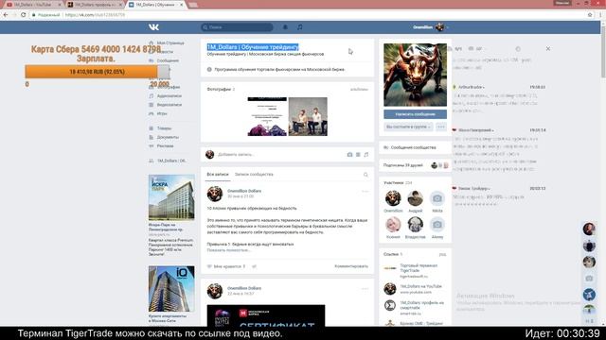This screenshot has height=340, width=606.
Task: Attach a photo with the camera icon
Action: tap(349, 155)
